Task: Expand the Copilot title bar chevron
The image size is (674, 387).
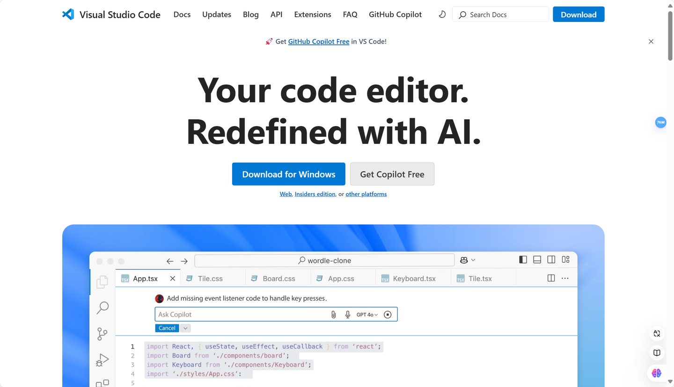Action: pos(473,260)
